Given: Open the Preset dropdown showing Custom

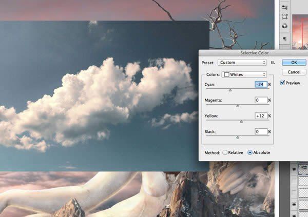Looking at the screenshot, I should (x=242, y=63).
